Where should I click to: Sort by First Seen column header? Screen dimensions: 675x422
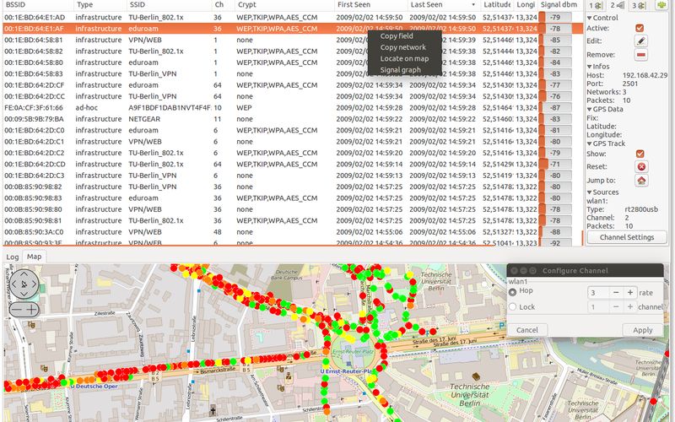click(x=370, y=5)
